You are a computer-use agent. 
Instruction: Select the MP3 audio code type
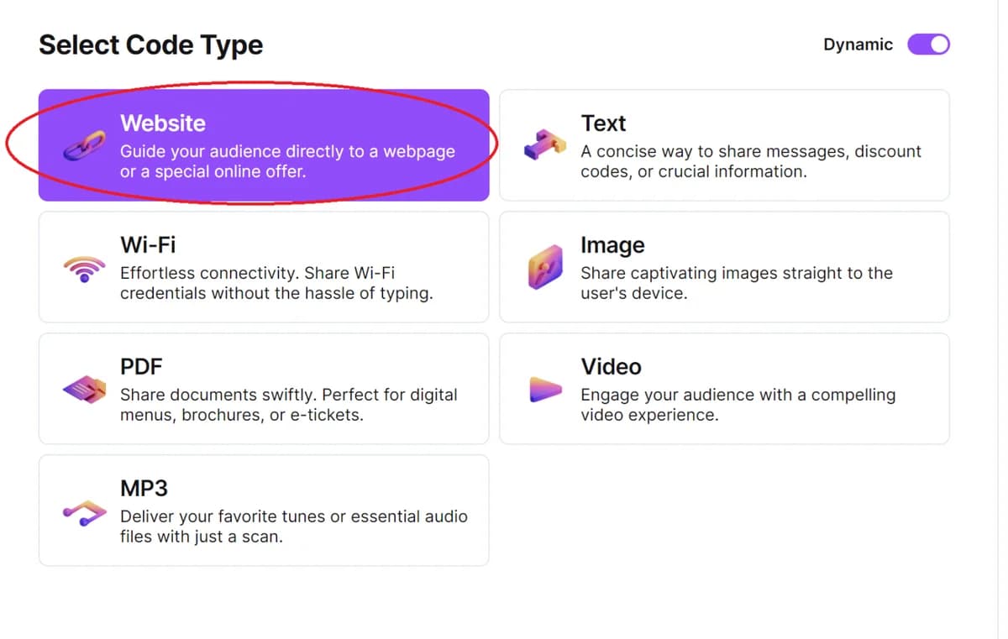[263, 510]
